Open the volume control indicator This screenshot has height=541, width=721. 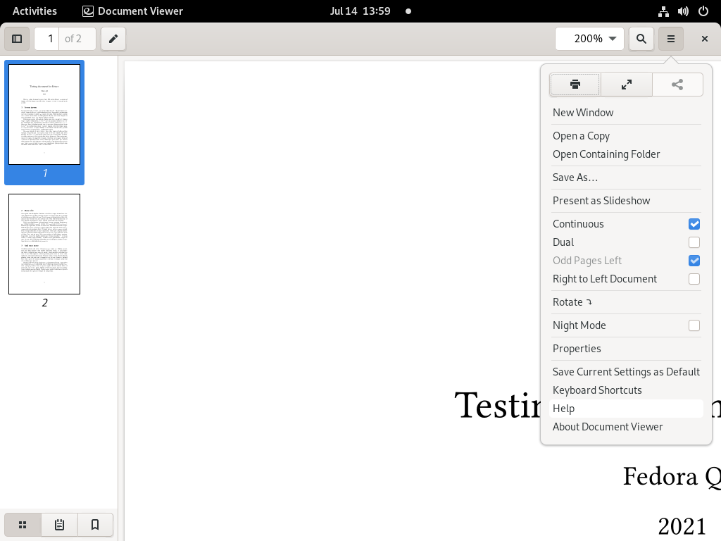[683, 11]
